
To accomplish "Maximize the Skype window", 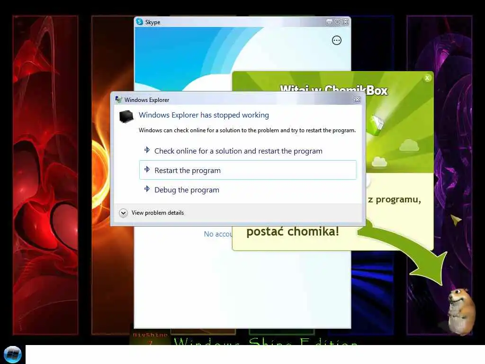I will (x=337, y=22).
